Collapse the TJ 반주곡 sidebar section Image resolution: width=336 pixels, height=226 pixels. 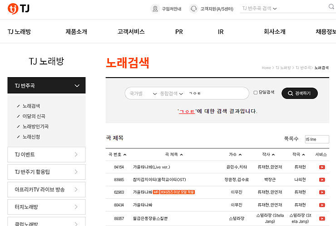(46, 85)
